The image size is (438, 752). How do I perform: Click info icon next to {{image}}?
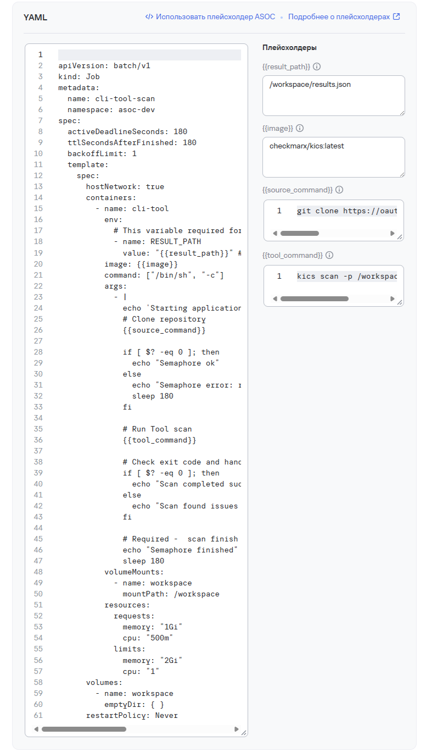pyautogui.click(x=300, y=128)
